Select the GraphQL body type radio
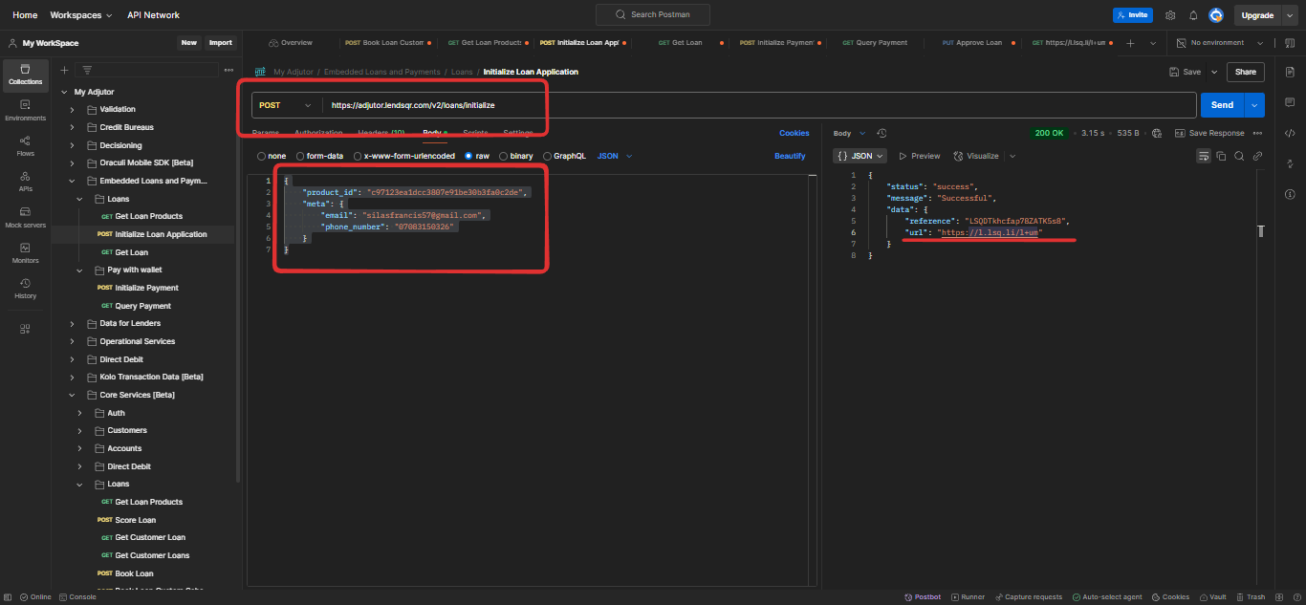Image resolution: width=1306 pixels, height=605 pixels. (x=547, y=156)
